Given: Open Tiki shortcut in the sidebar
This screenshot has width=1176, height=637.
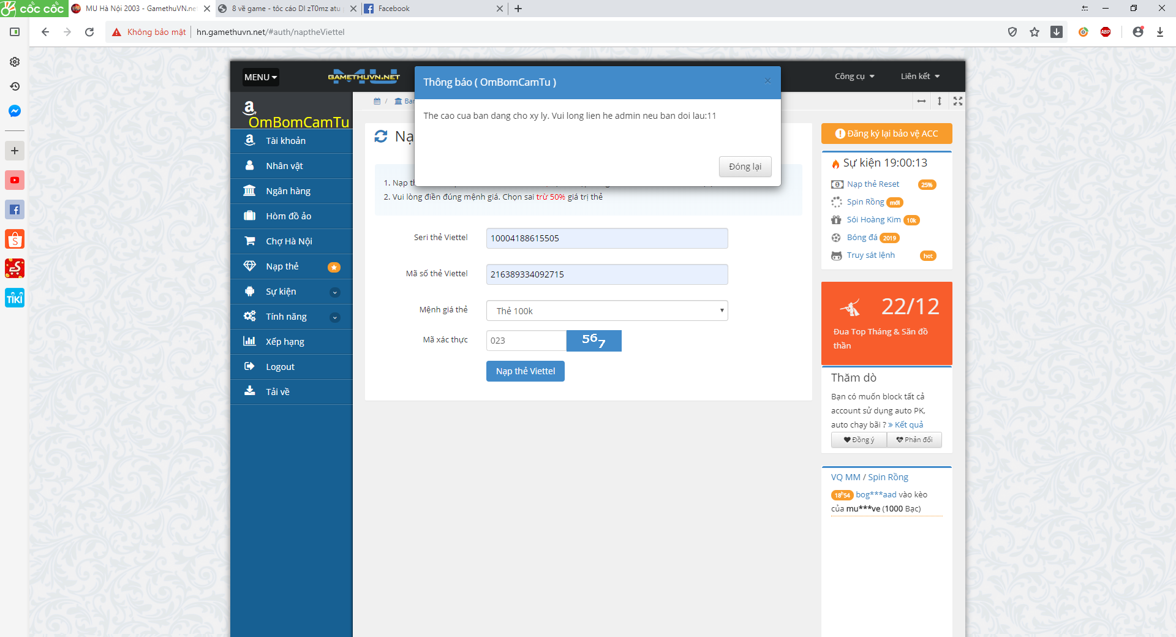Looking at the screenshot, I should tap(15, 298).
